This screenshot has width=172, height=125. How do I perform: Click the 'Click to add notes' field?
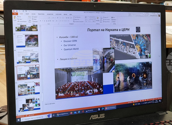click(50, 104)
